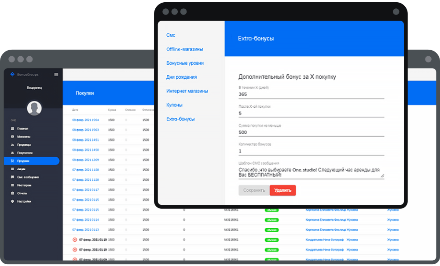This screenshot has height=266, width=440.
Task: Go to the Дни рождения section
Action: point(182,77)
